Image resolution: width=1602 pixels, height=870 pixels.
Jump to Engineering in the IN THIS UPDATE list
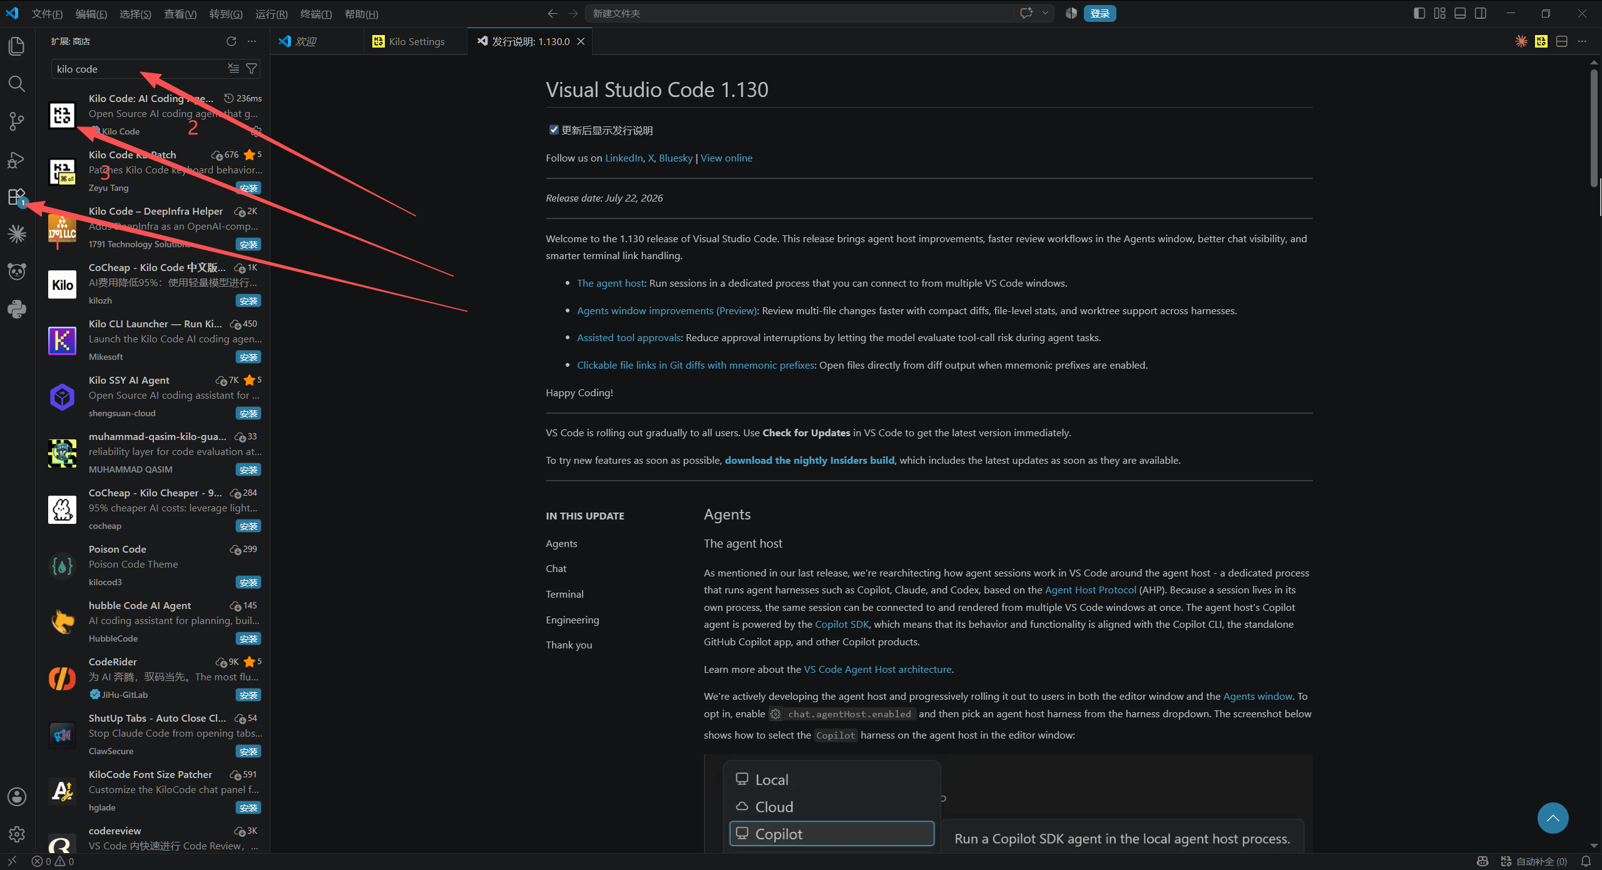click(573, 620)
